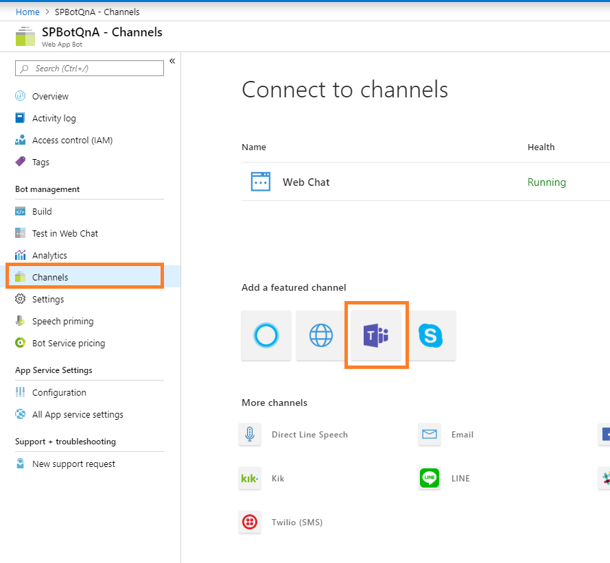Screen dimensions: 610x563
Task: Click the Activity log book icon
Action: (20, 117)
